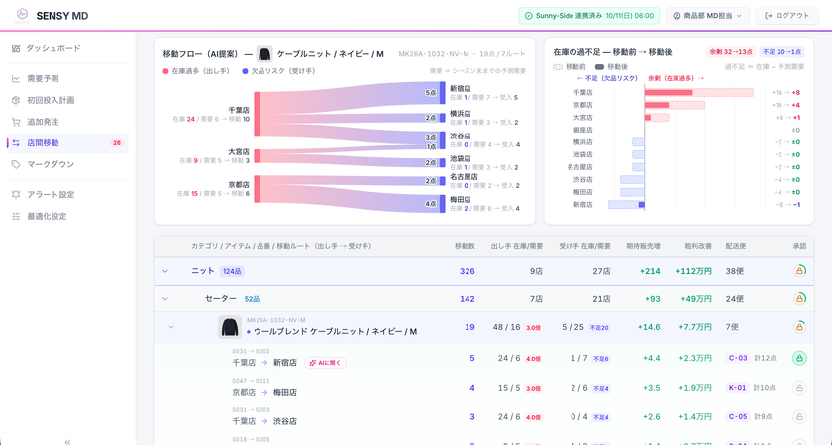Screen dimensions: 832x445
Task: Open the 商品部 MD担当 user dropdown
Action: (707, 16)
